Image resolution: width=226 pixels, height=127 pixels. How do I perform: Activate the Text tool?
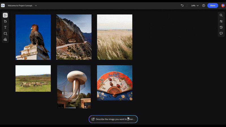(5, 27)
